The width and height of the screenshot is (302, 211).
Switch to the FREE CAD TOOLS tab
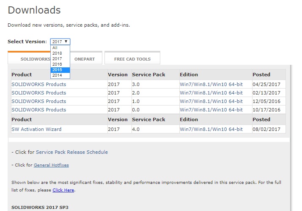click(x=132, y=58)
